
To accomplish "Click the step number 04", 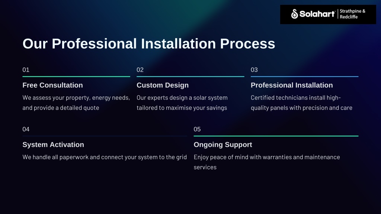I will (x=26, y=129).
